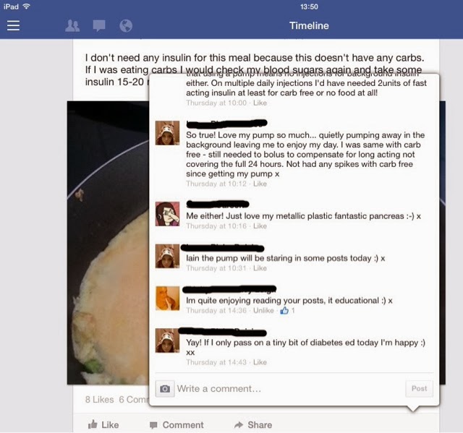
Task: Open friend requests icon
Action: tap(72, 26)
